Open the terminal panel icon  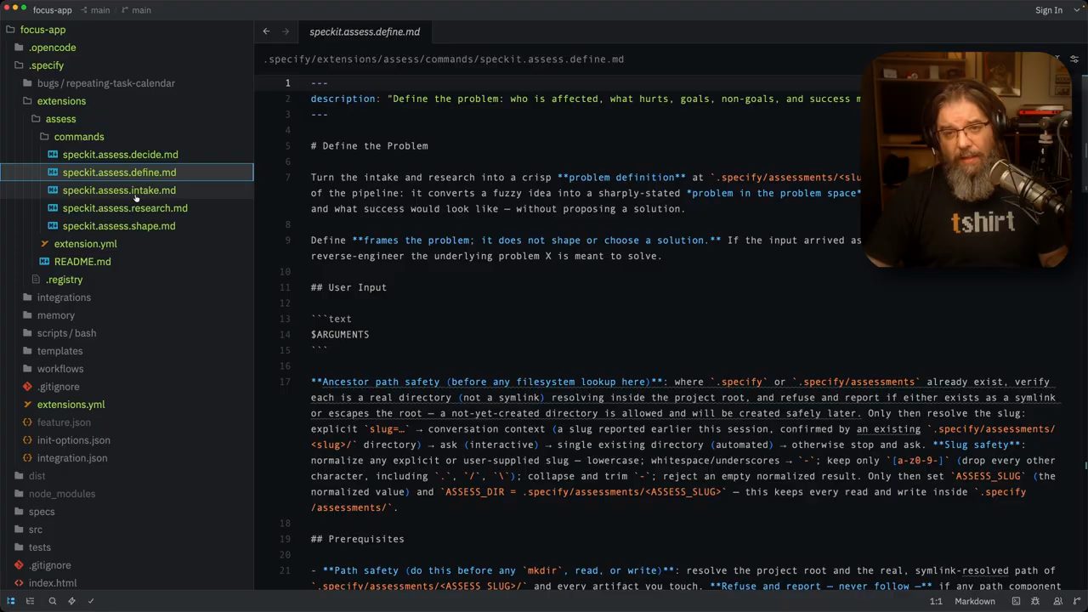(1016, 601)
